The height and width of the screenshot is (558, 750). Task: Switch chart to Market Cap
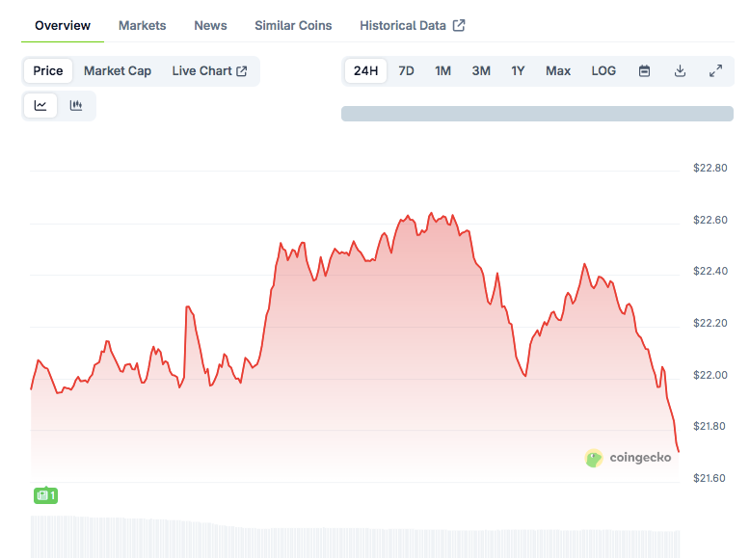point(118,71)
